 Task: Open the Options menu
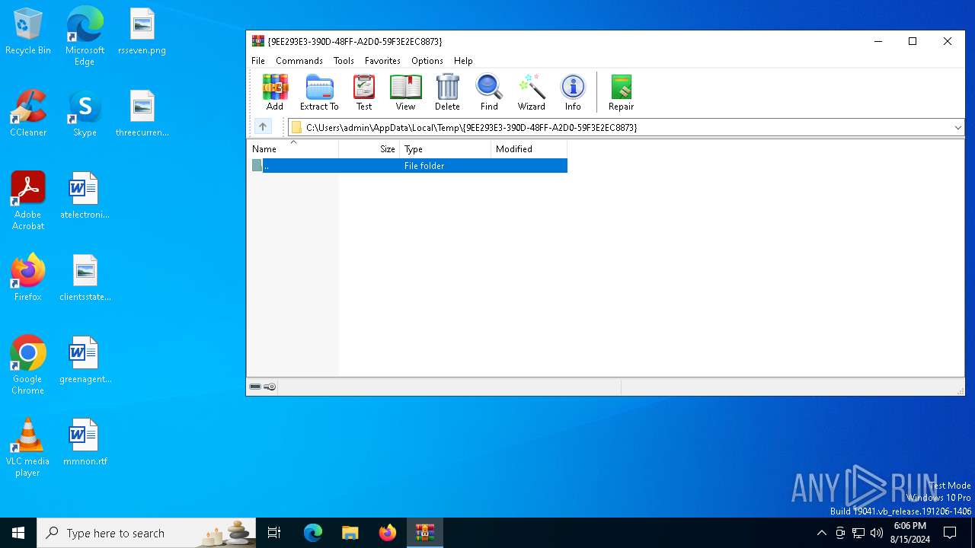[427, 61]
